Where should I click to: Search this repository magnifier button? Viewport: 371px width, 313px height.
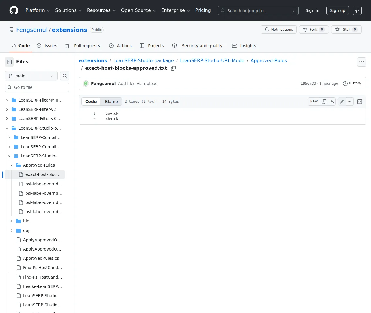point(65,76)
